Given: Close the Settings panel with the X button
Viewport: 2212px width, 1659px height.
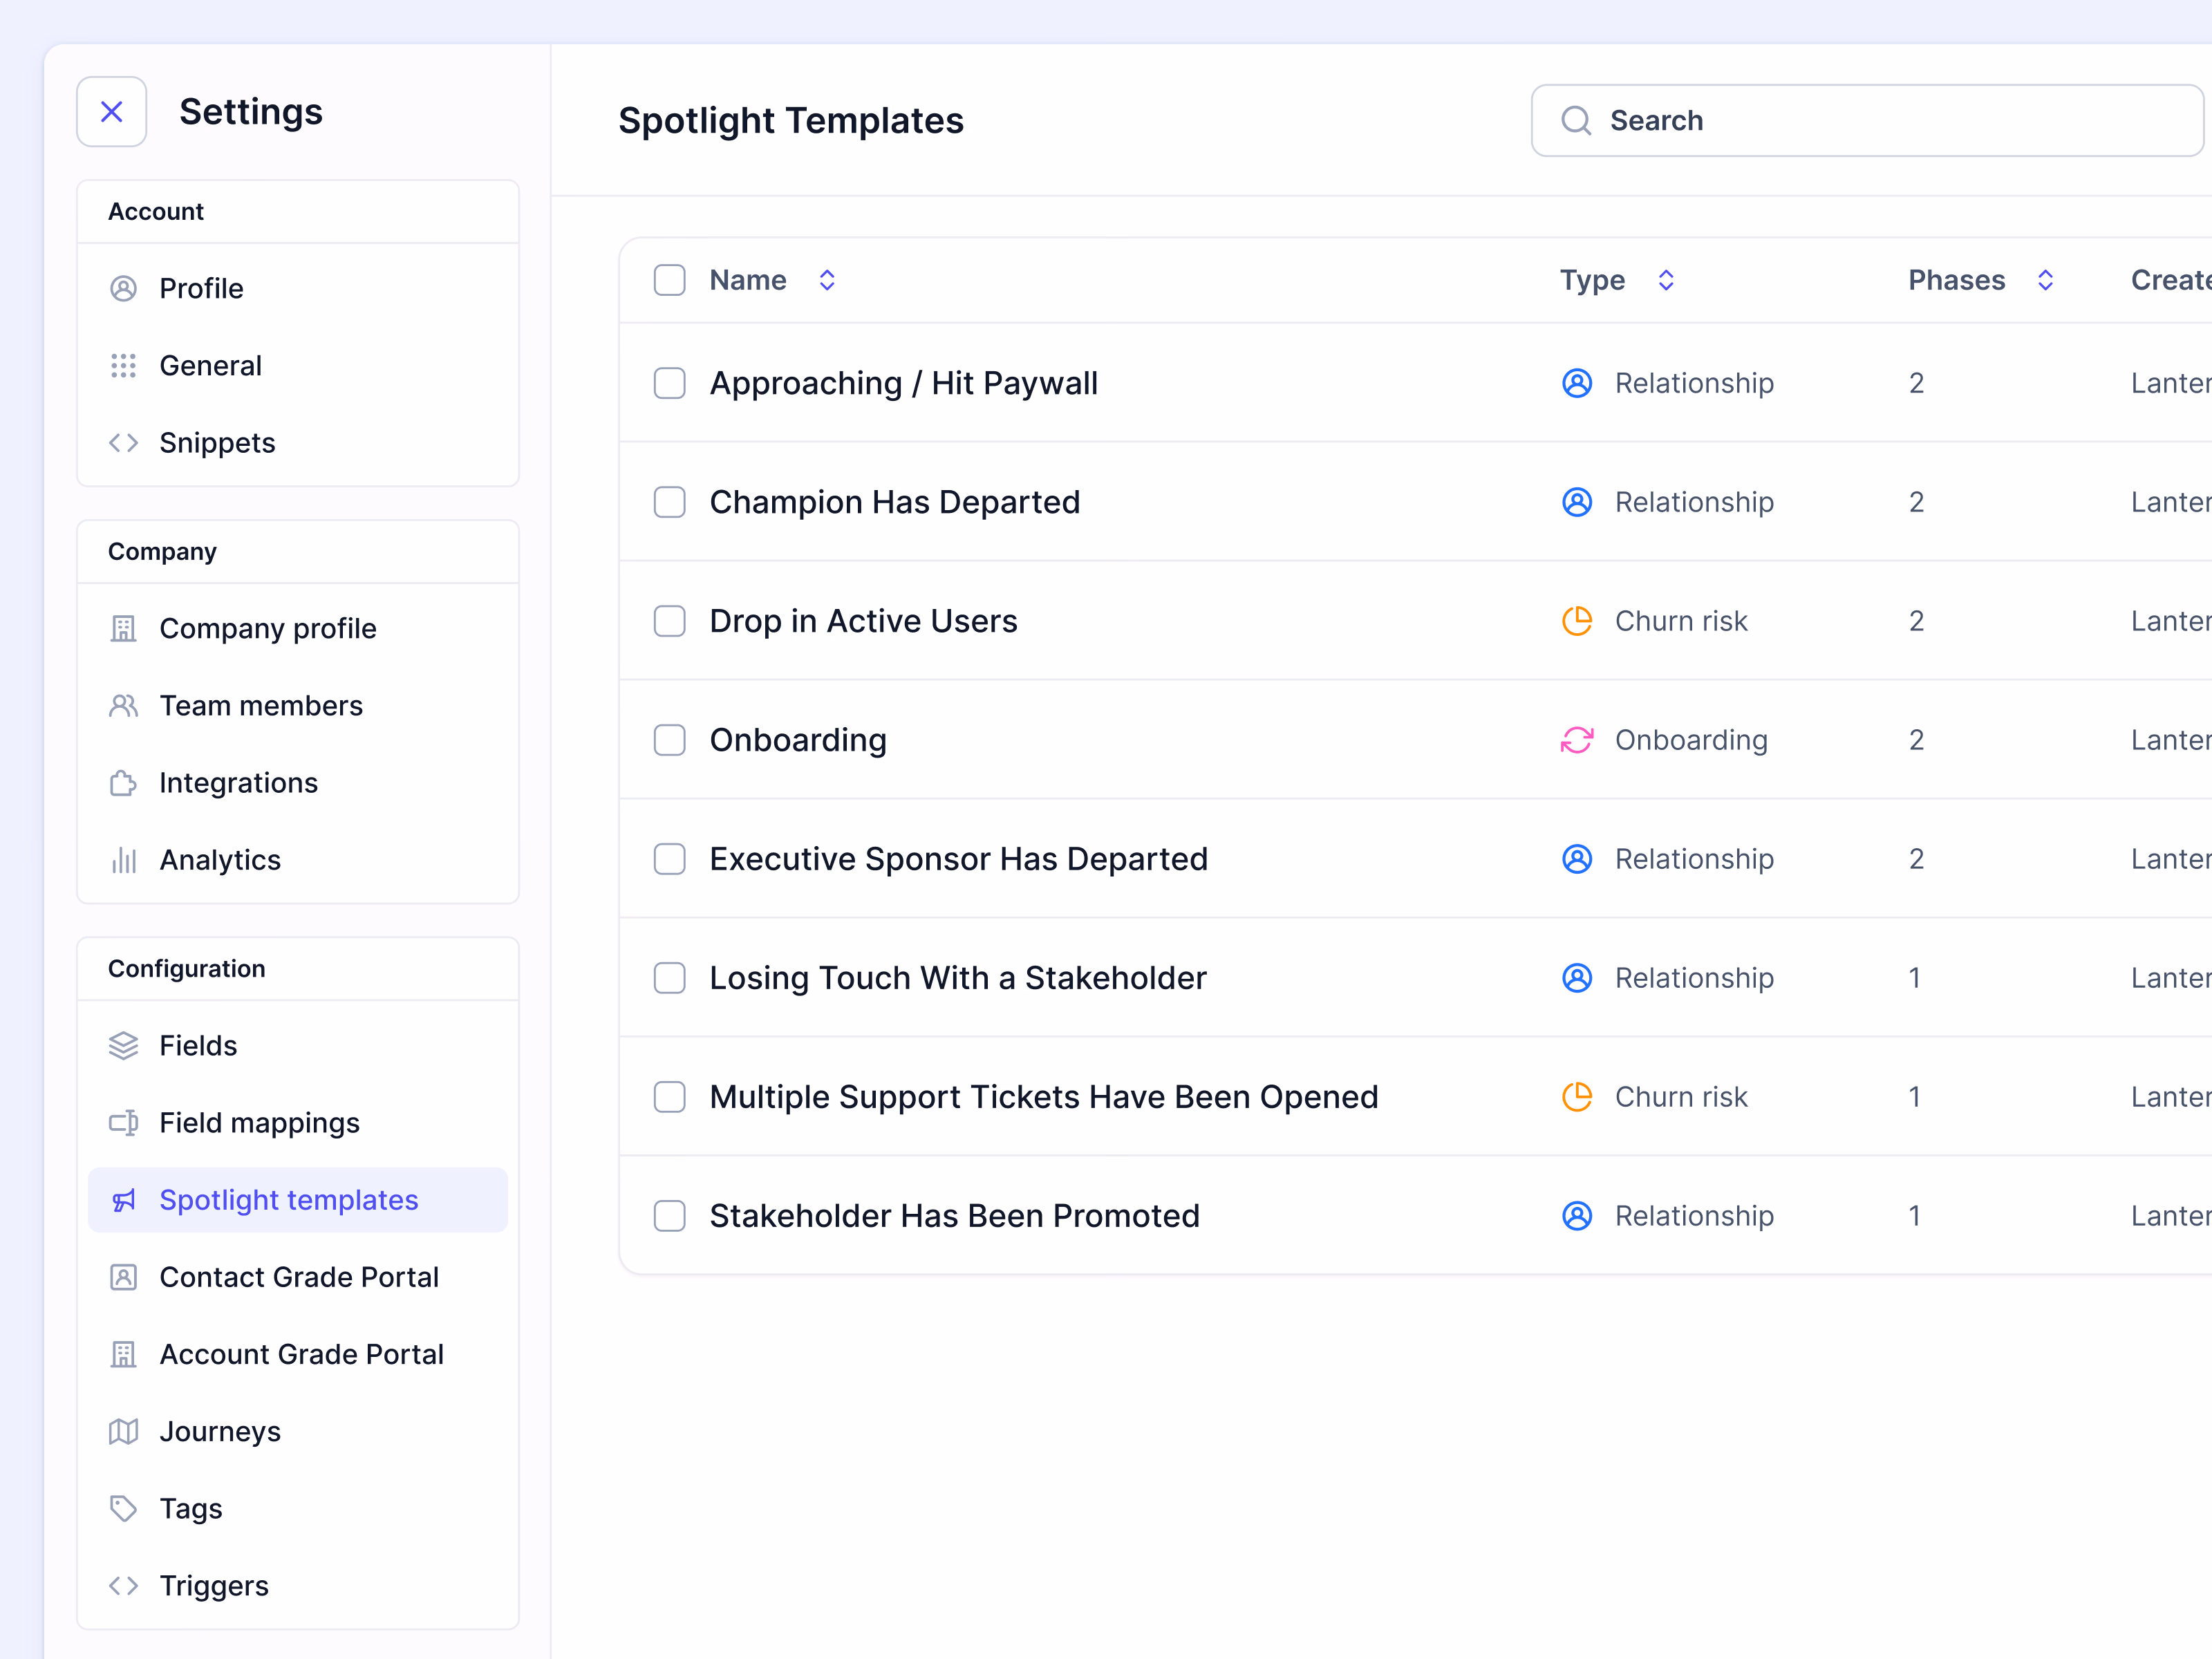Looking at the screenshot, I should click(112, 112).
